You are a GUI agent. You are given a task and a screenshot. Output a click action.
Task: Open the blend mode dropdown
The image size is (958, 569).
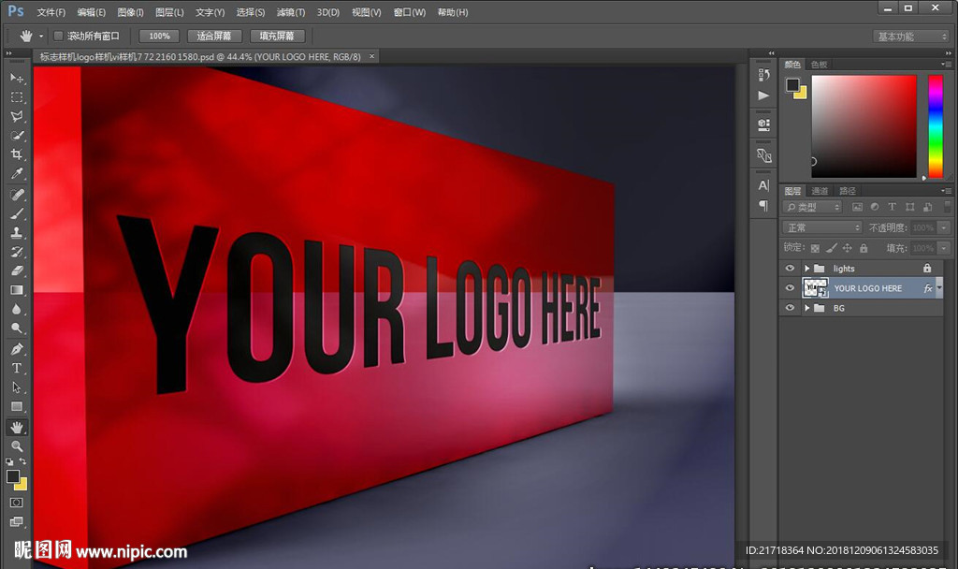point(822,227)
